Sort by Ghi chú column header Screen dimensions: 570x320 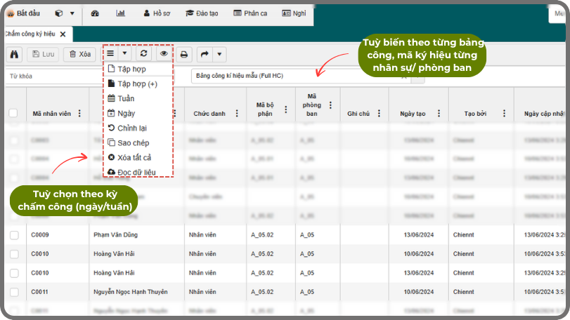358,114
